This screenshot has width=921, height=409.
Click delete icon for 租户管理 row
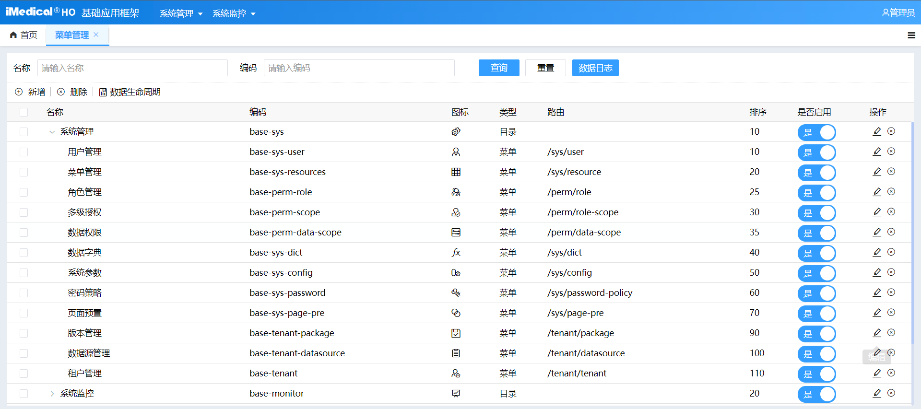(x=891, y=373)
